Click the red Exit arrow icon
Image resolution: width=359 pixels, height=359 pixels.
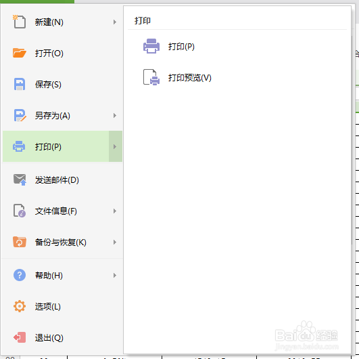coord(20,337)
